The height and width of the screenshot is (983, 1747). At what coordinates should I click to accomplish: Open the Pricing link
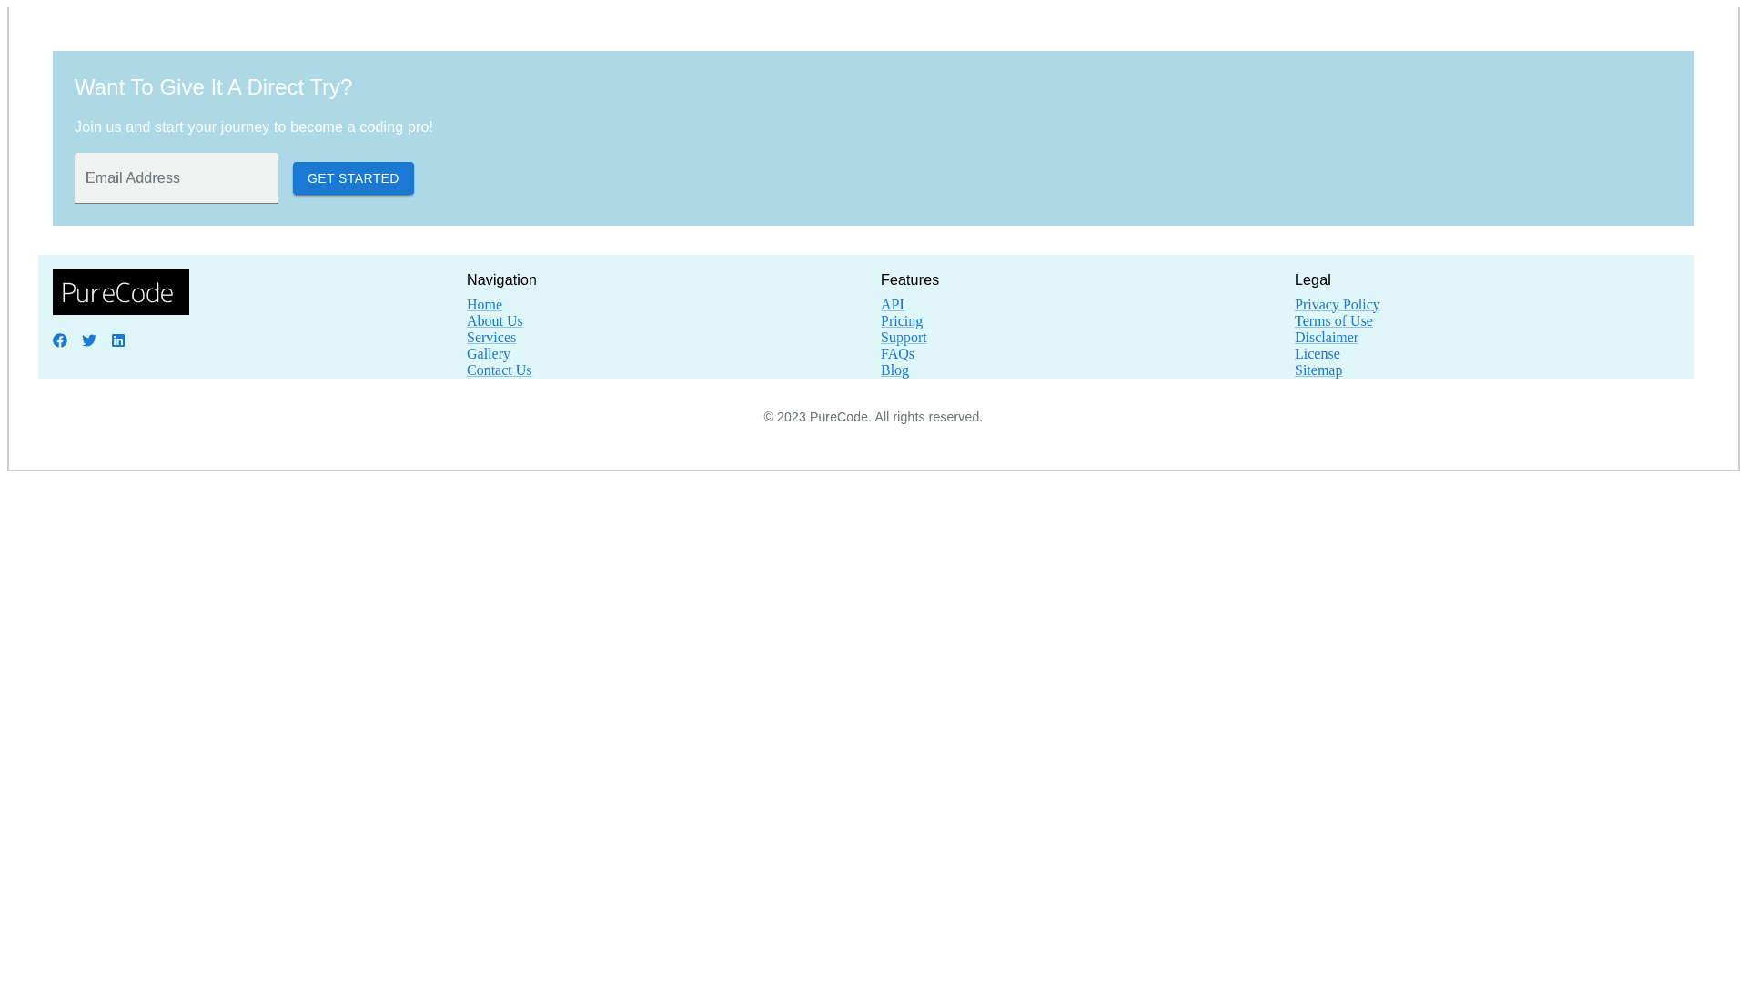click(x=901, y=321)
